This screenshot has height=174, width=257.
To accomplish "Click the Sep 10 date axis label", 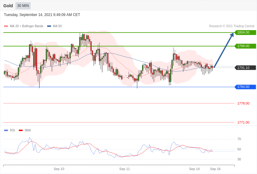I will coord(59,169).
